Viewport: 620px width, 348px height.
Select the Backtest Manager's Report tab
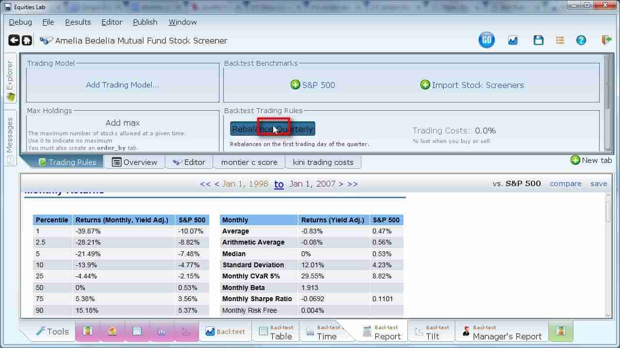click(502, 332)
